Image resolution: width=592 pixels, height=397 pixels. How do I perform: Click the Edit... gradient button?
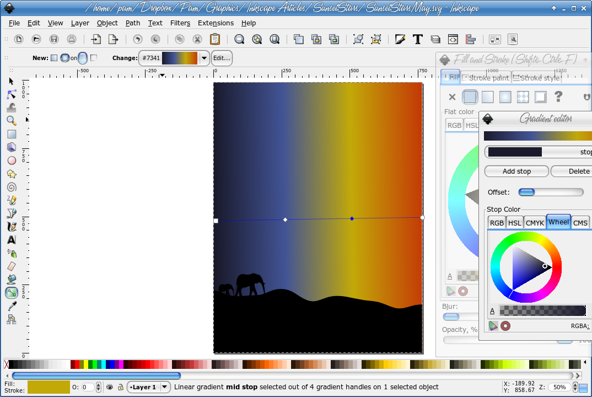click(x=222, y=58)
